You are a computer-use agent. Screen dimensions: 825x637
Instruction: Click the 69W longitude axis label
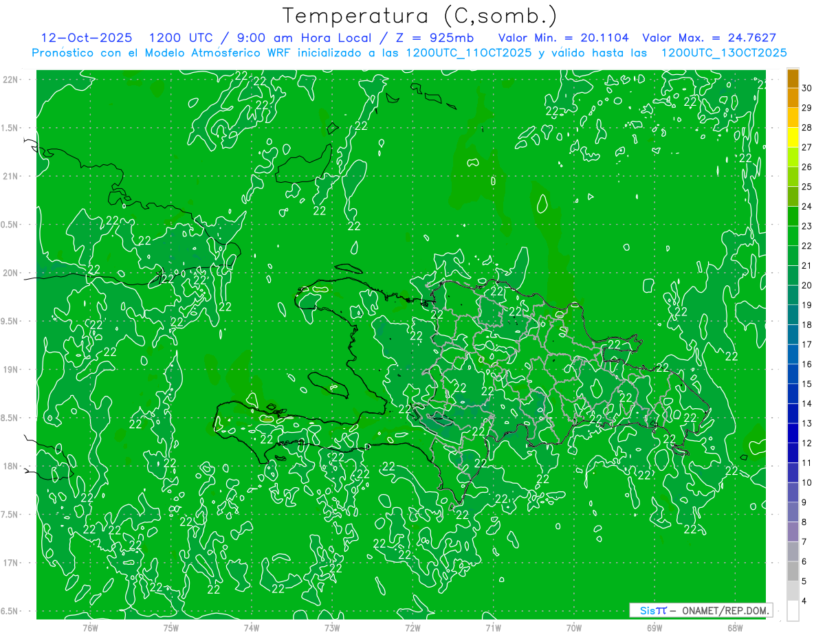[x=654, y=627]
